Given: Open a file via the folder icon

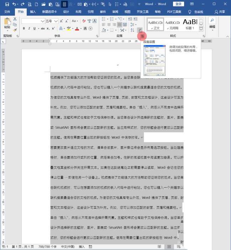Looking at the screenshot, I should point(43,4).
